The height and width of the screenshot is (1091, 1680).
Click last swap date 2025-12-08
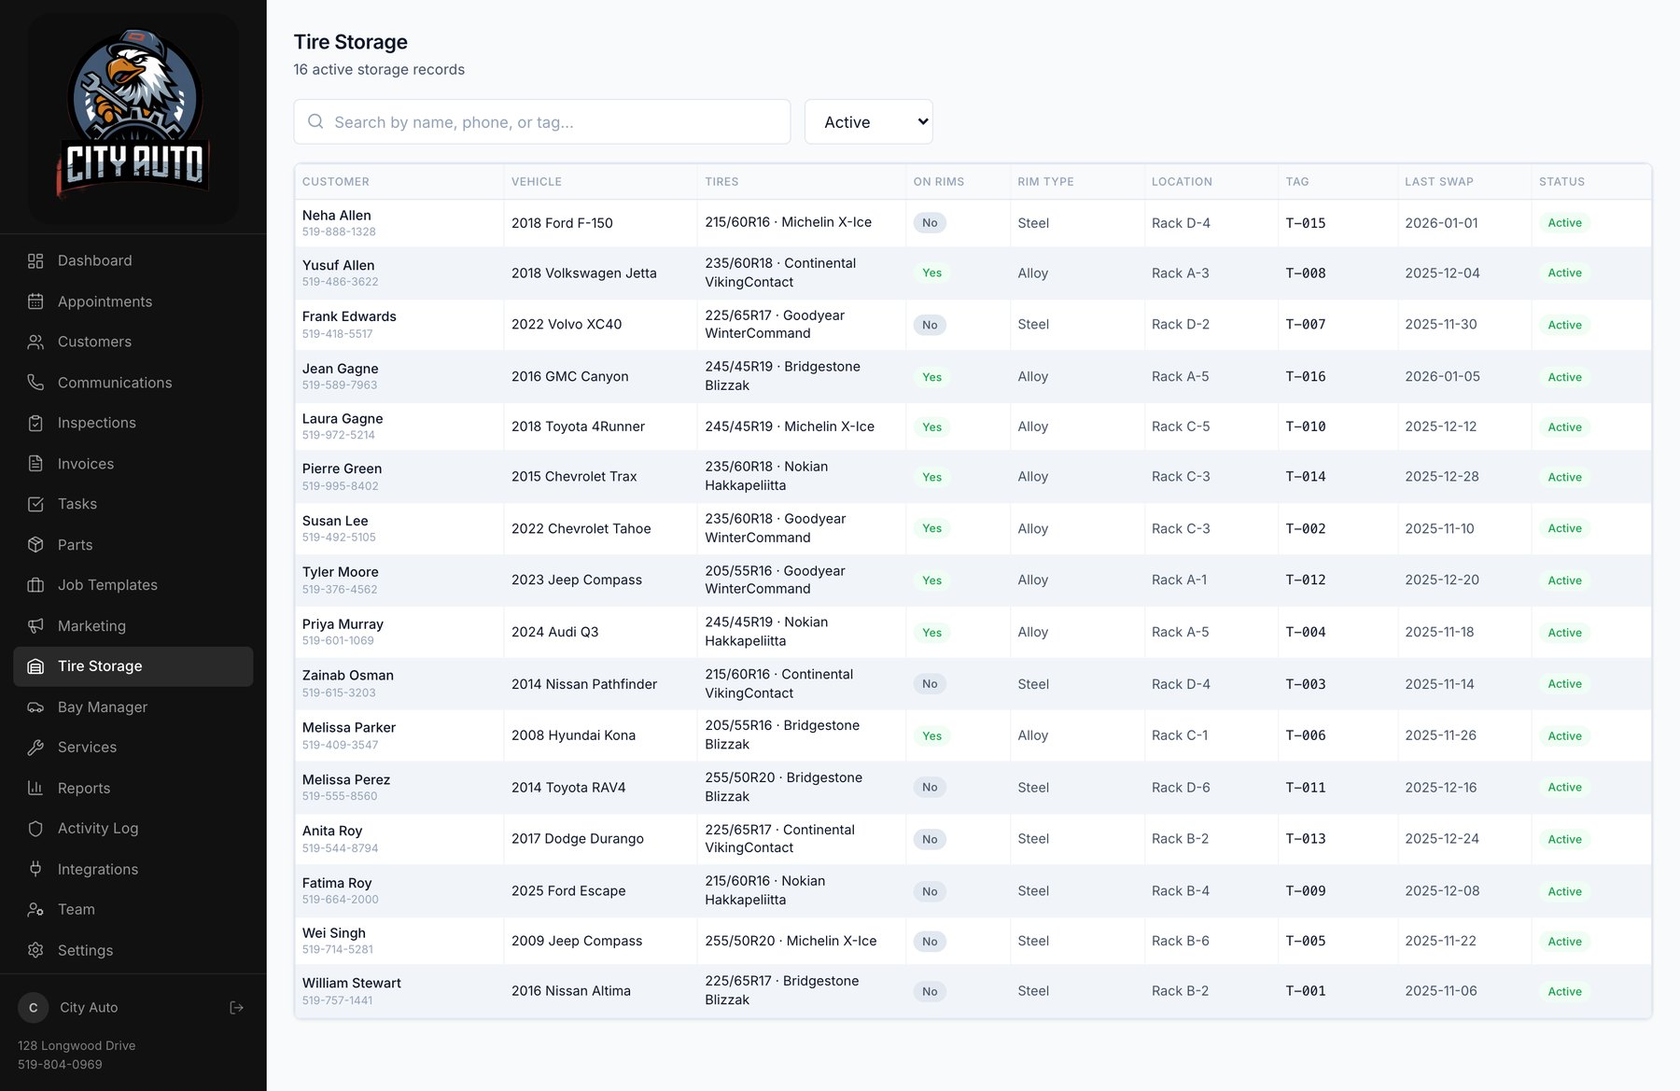1442,891
